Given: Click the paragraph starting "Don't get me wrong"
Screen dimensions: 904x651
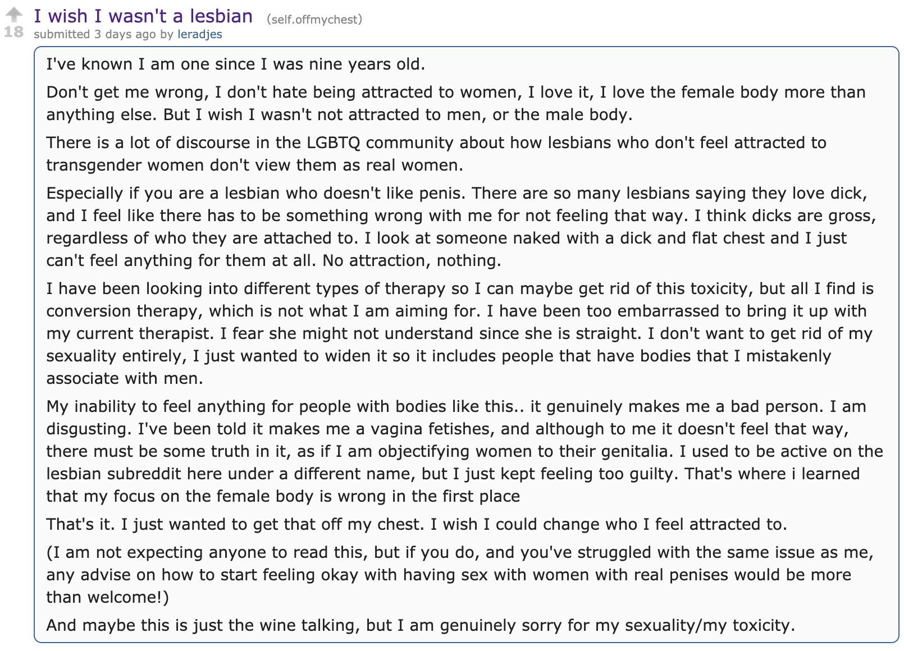Looking at the screenshot, I should (456, 103).
